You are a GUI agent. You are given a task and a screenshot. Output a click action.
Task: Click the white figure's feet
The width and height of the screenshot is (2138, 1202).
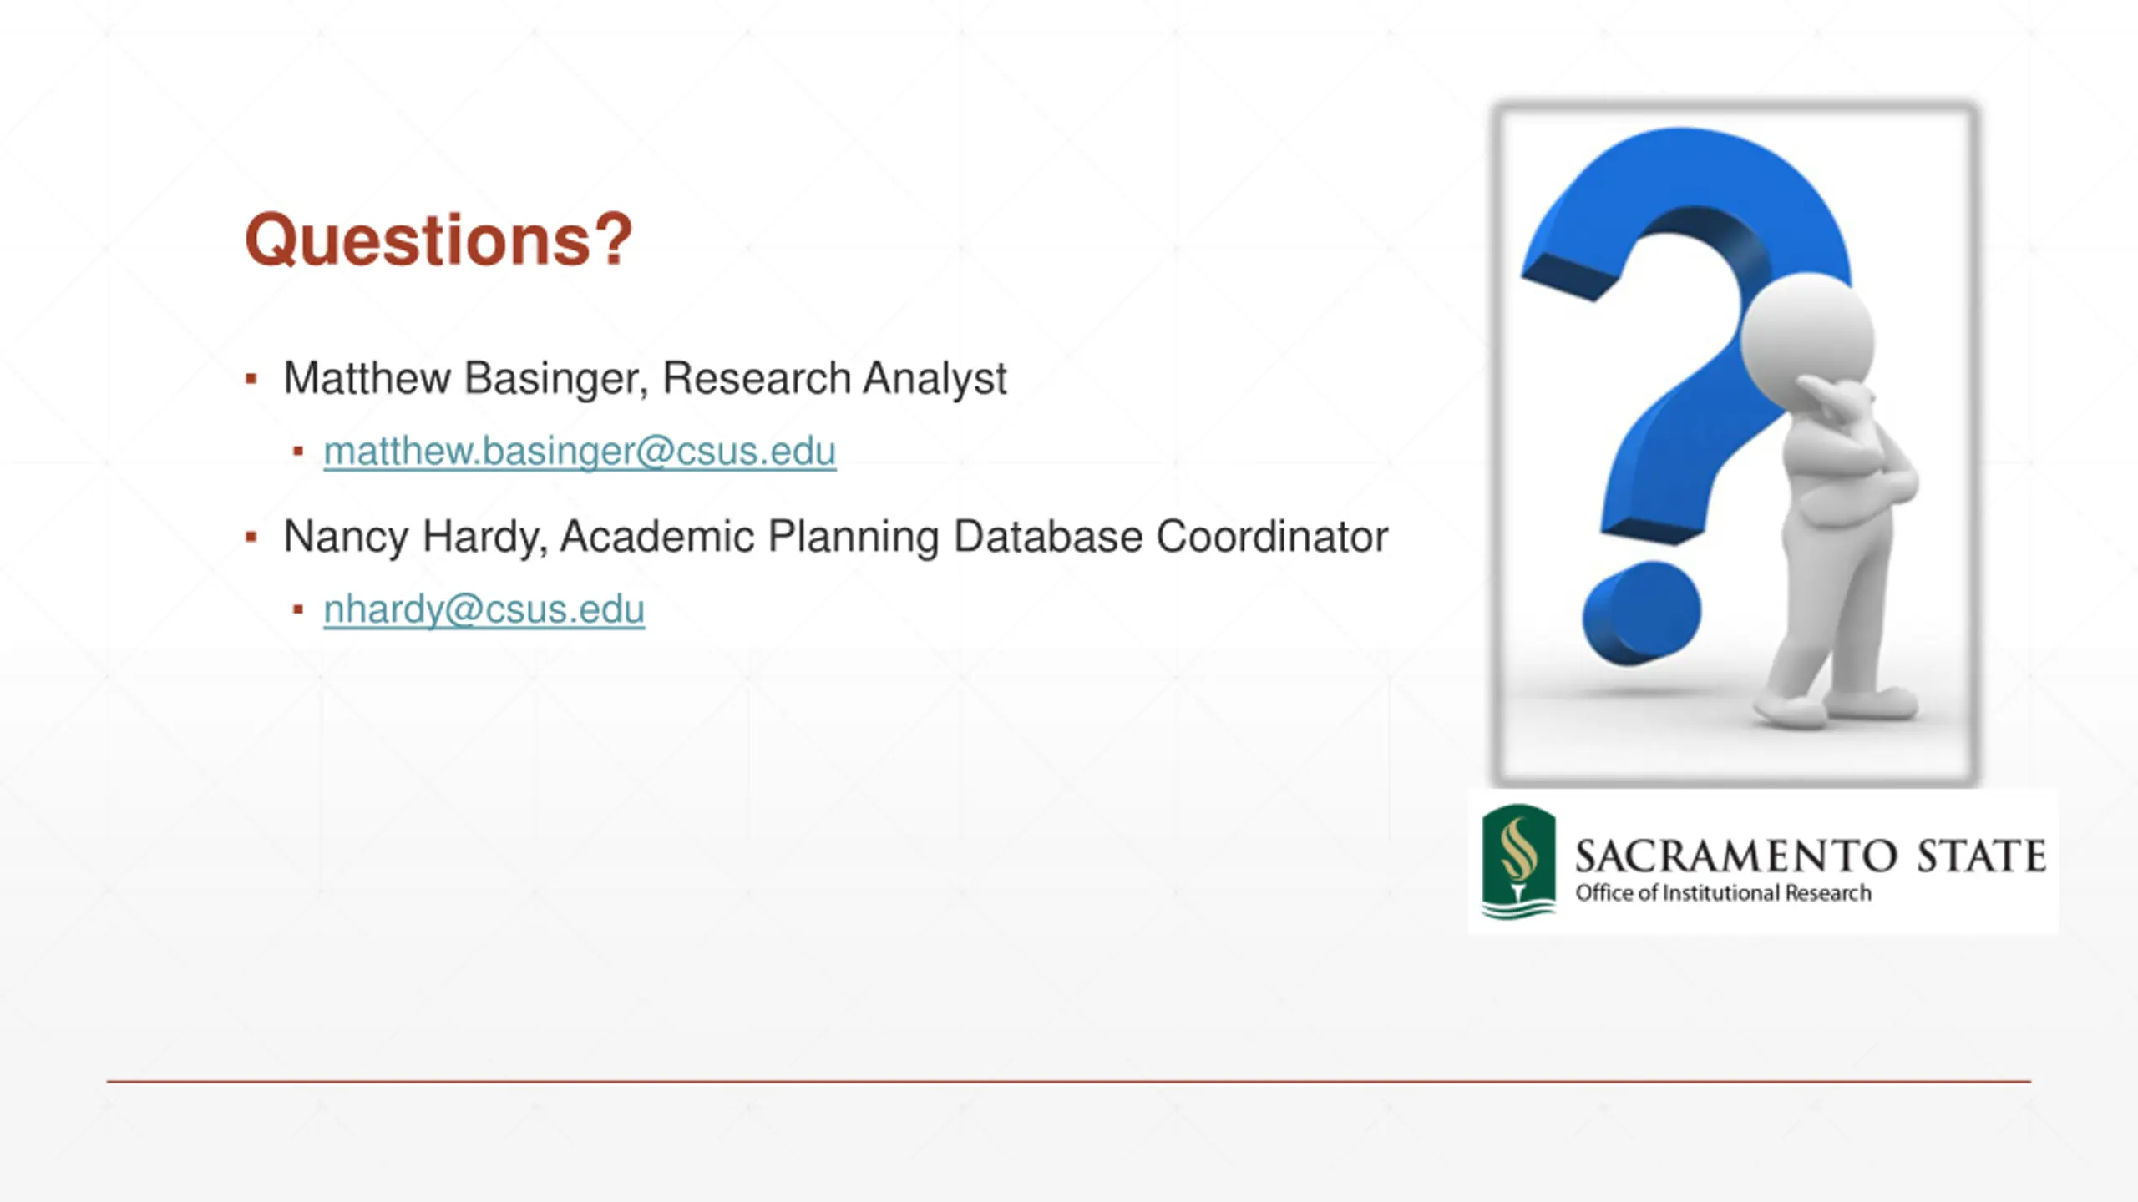coord(1833,707)
